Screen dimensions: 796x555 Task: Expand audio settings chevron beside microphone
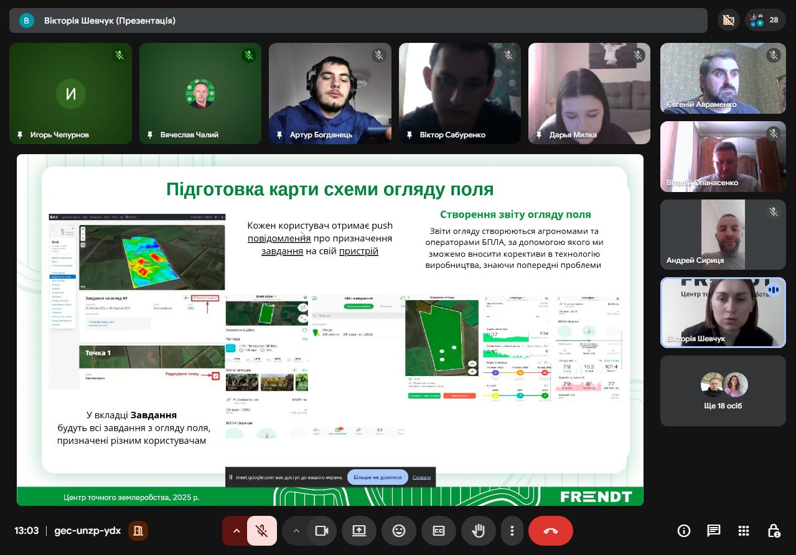point(236,531)
